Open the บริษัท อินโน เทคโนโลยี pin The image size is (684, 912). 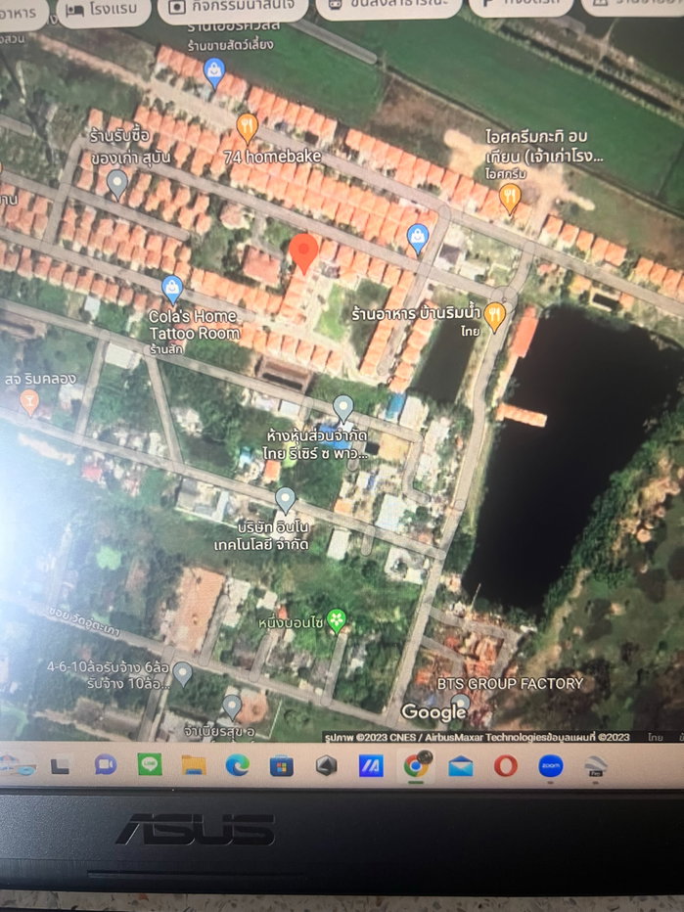point(285,500)
